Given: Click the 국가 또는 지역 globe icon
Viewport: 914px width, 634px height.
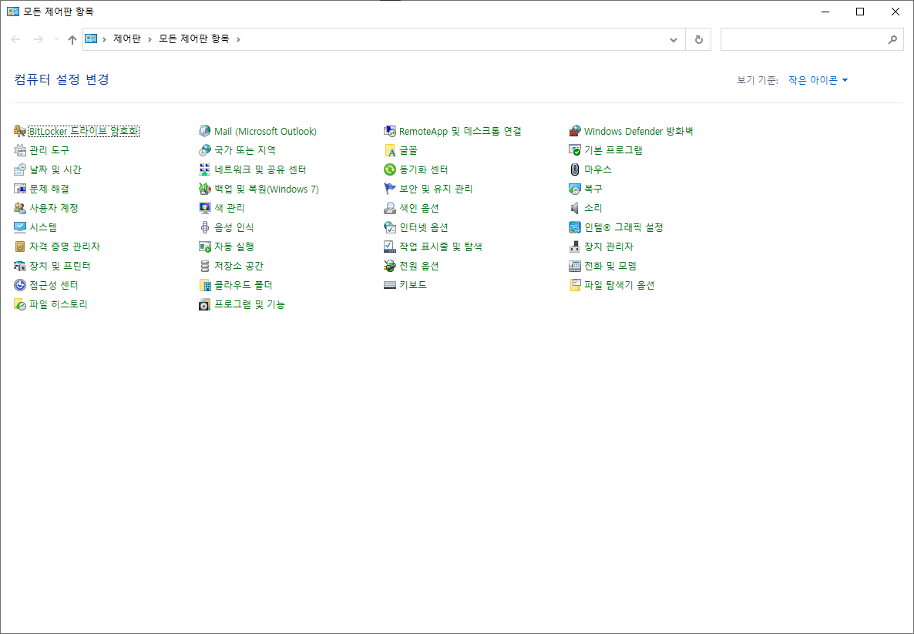Looking at the screenshot, I should [x=204, y=150].
